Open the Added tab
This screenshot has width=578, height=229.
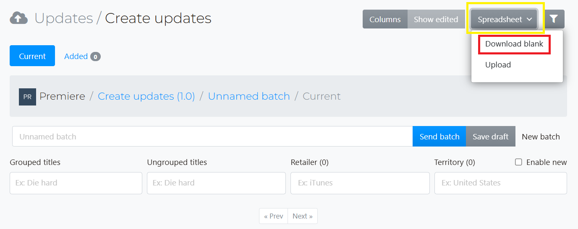[76, 57]
